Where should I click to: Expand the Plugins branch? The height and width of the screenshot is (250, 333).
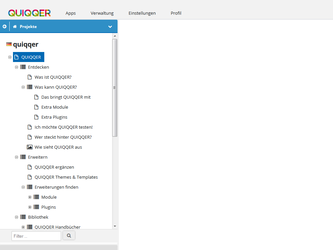click(30, 207)
